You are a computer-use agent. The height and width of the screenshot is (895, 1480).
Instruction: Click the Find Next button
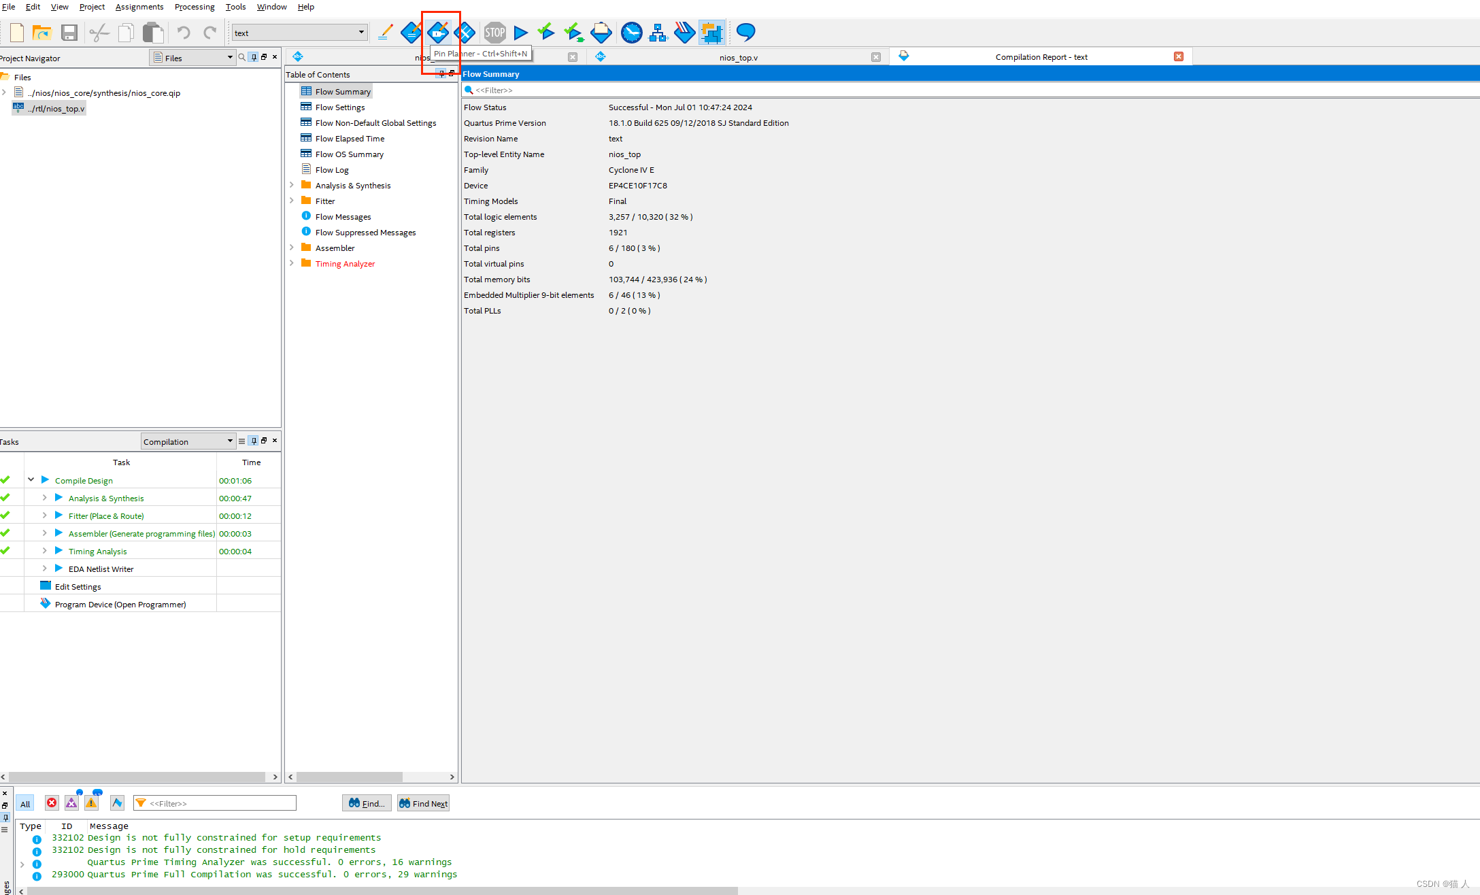pyautogui.click(x=423, y=803)
